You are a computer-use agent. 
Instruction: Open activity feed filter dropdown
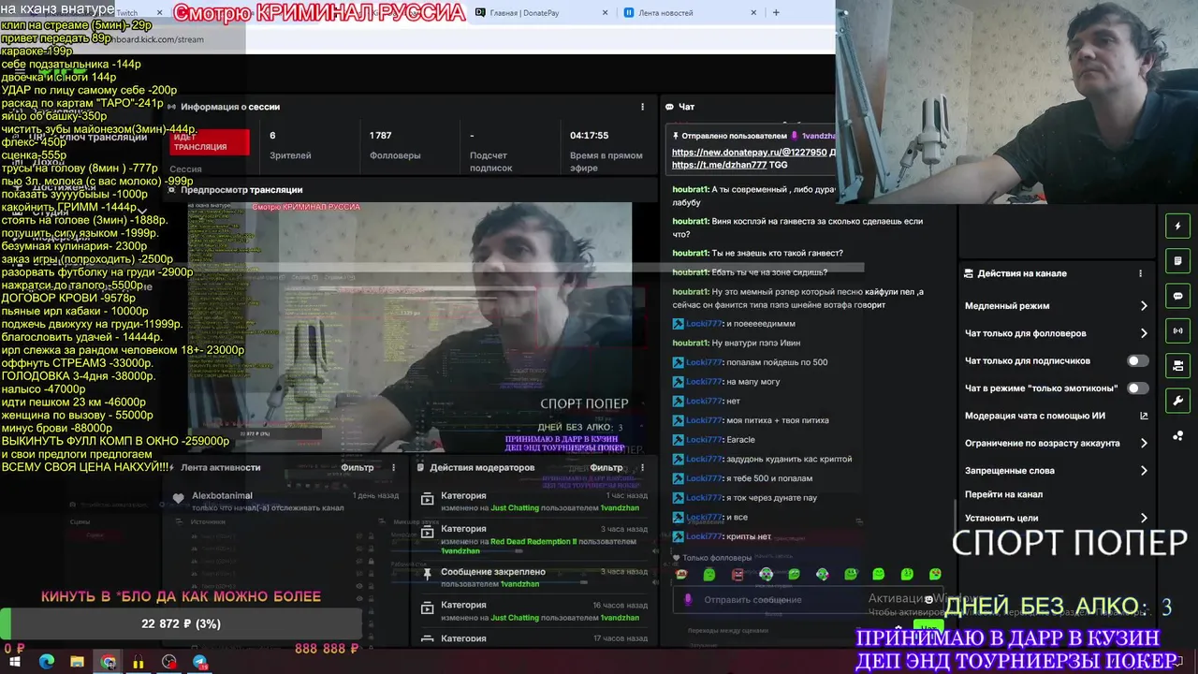pos(357,467)
